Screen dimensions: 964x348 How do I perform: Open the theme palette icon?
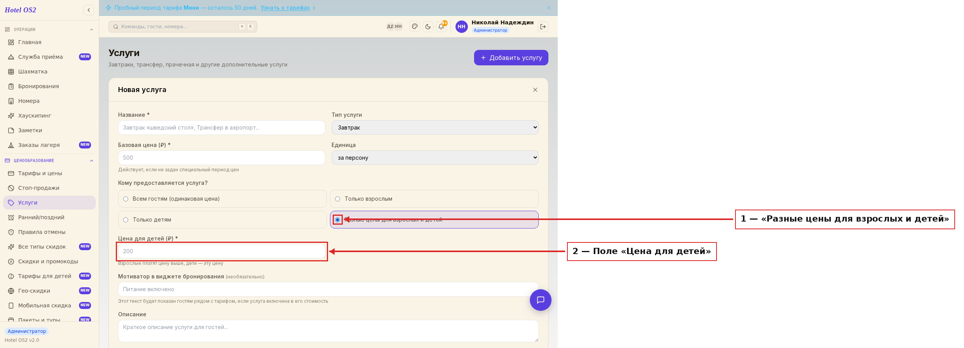click(x=415, y=27)
